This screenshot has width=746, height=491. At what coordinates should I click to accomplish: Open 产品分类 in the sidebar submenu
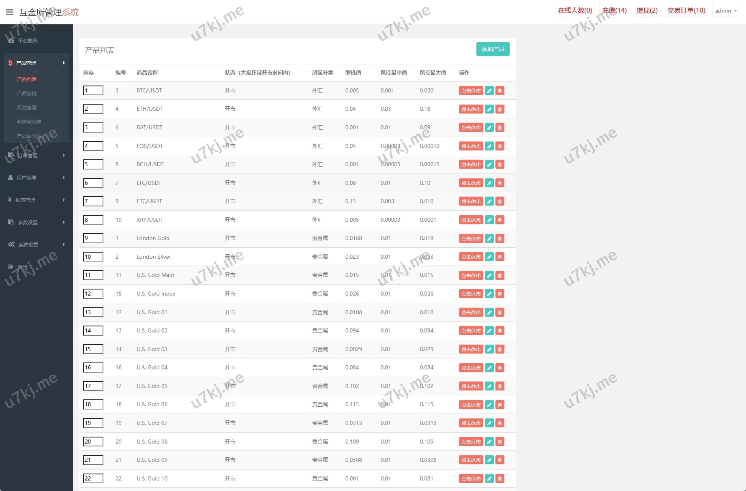27,93
